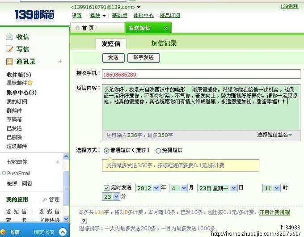The height and width of the screenshot is (237, 304).
Task: Click the star icon beside 星标邮件
Action: pos(30,83)
